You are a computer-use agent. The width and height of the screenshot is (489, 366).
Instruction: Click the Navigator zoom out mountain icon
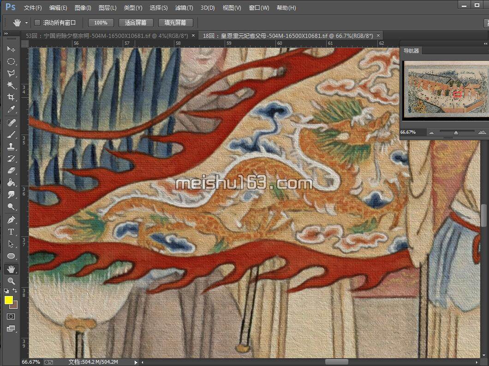coord(432,132)
